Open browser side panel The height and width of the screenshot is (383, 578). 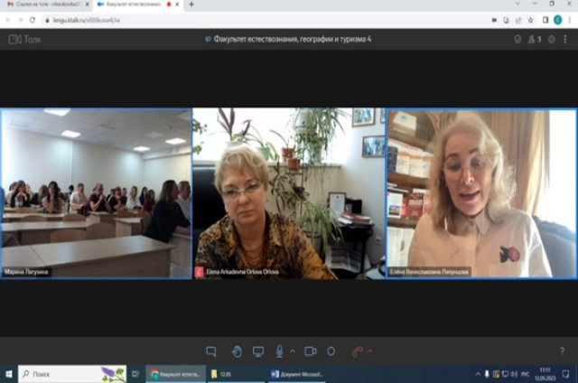(545, 20)
